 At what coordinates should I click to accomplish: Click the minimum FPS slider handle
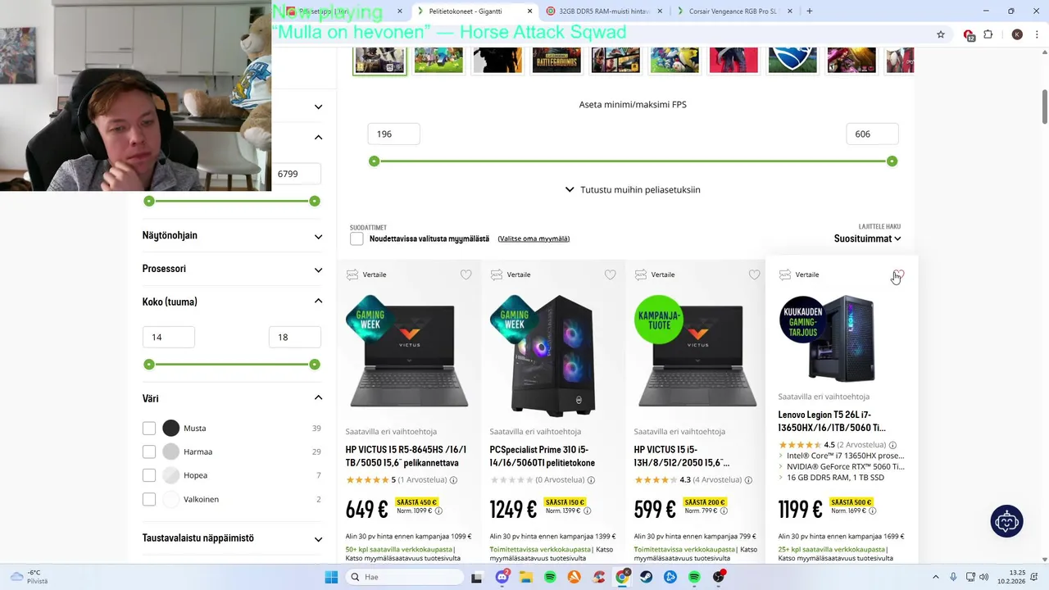pyautogui.click(x=374, y=161)
